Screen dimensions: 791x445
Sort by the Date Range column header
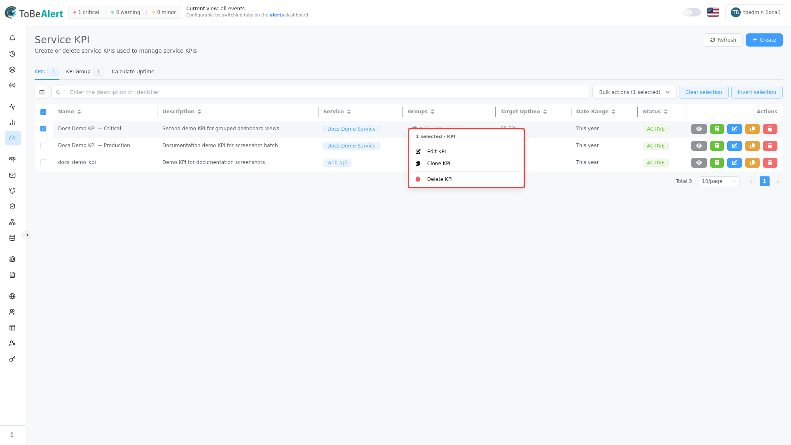(596, 112)
